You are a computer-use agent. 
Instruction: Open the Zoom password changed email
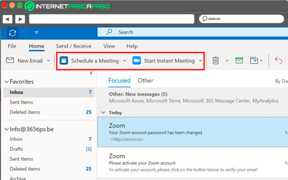pos(193,132)
